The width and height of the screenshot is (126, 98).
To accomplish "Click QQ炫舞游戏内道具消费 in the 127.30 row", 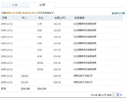I will [85, 50].
